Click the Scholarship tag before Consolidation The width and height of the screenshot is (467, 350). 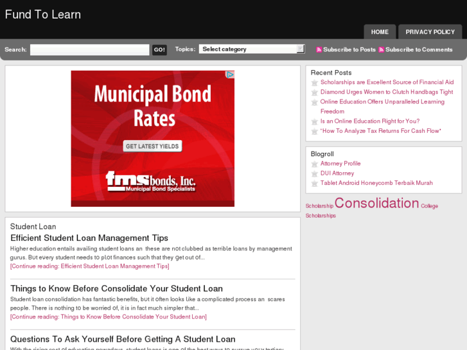pyautogui.click(x=319, y=206)
